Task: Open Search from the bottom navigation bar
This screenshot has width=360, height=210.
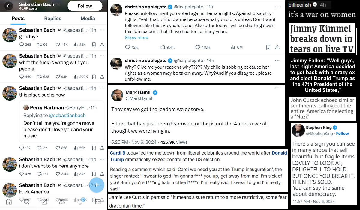Action: click(26, 202)
